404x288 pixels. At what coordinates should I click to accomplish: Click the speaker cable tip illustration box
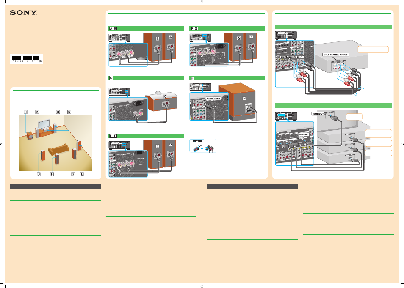(x=203, y=145)
